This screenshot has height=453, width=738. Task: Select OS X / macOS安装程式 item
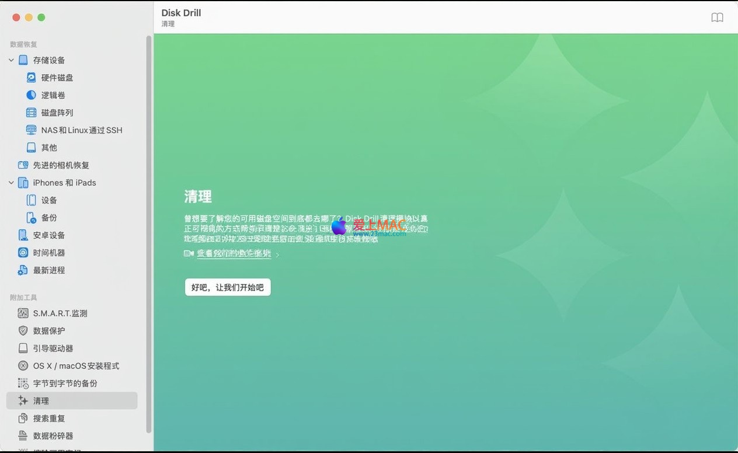pos(76,366)
